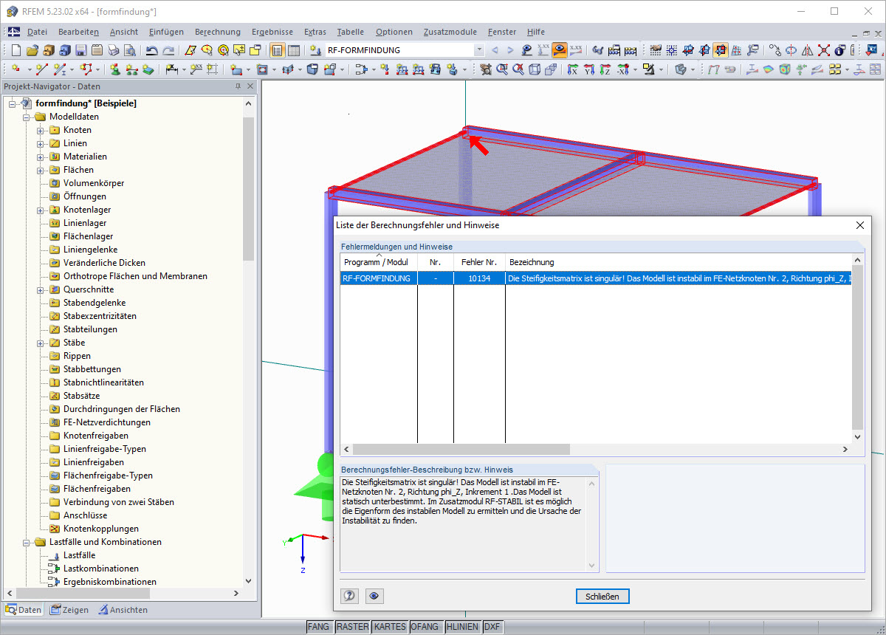Expand the Knoten tree node
The height and width of the screenshot is (635, 886).
[41, 130]
